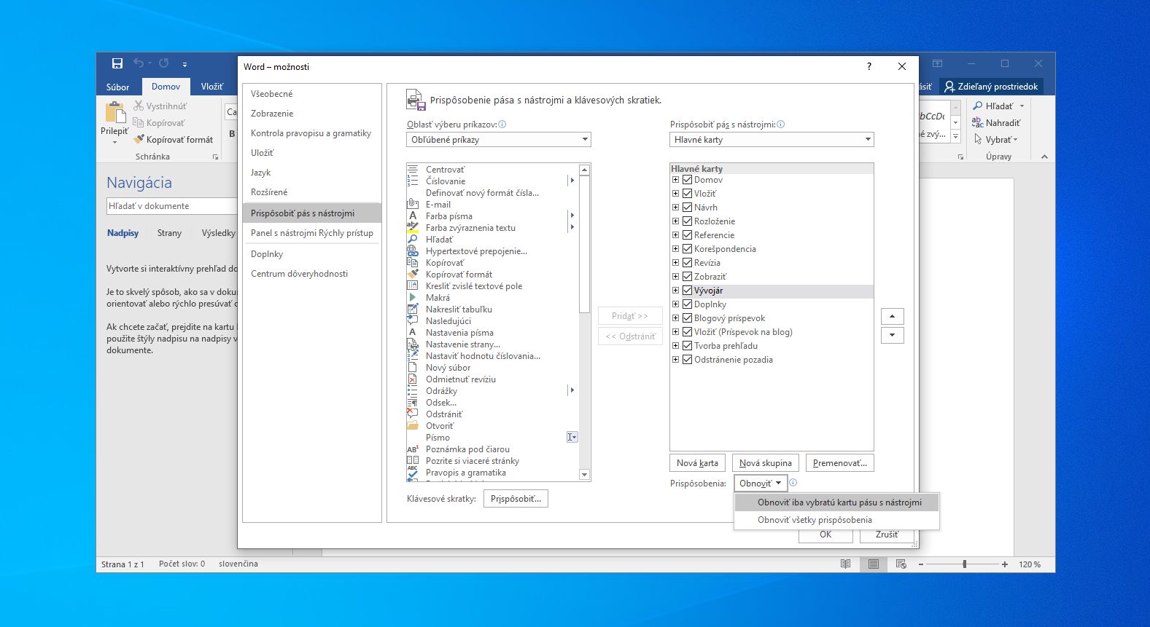Click the Save icon in Word title bar
The image size is (1150, 627).
117,63
